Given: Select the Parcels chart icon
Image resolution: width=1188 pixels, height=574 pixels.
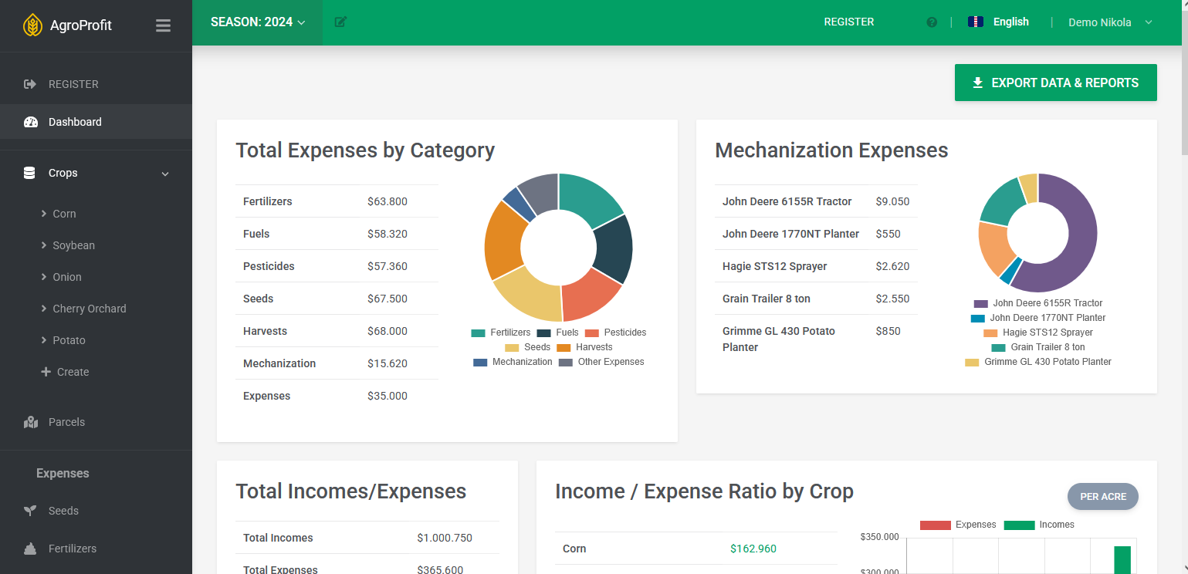Looking at the screenshot, I should 30,422.
